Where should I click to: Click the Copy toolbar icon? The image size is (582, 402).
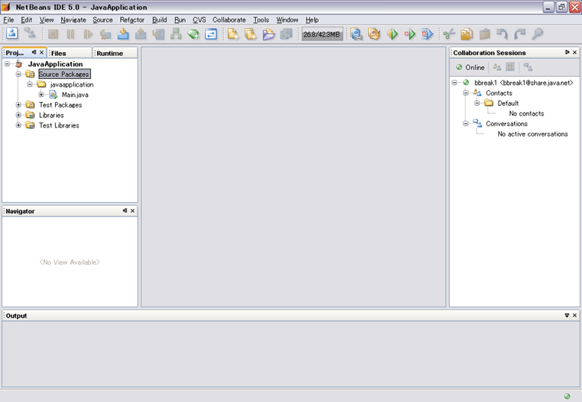466,34
